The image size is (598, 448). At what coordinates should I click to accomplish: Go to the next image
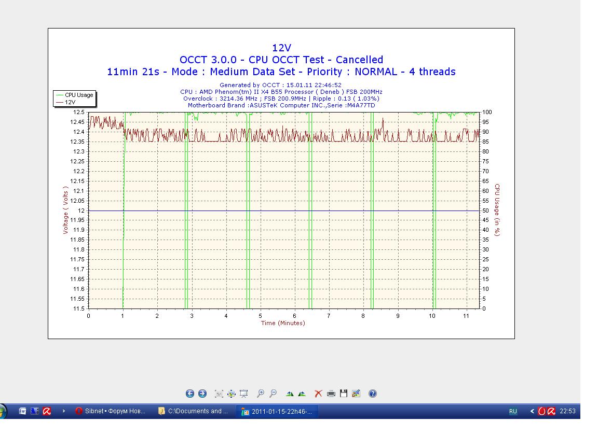(x=202, y=394)
